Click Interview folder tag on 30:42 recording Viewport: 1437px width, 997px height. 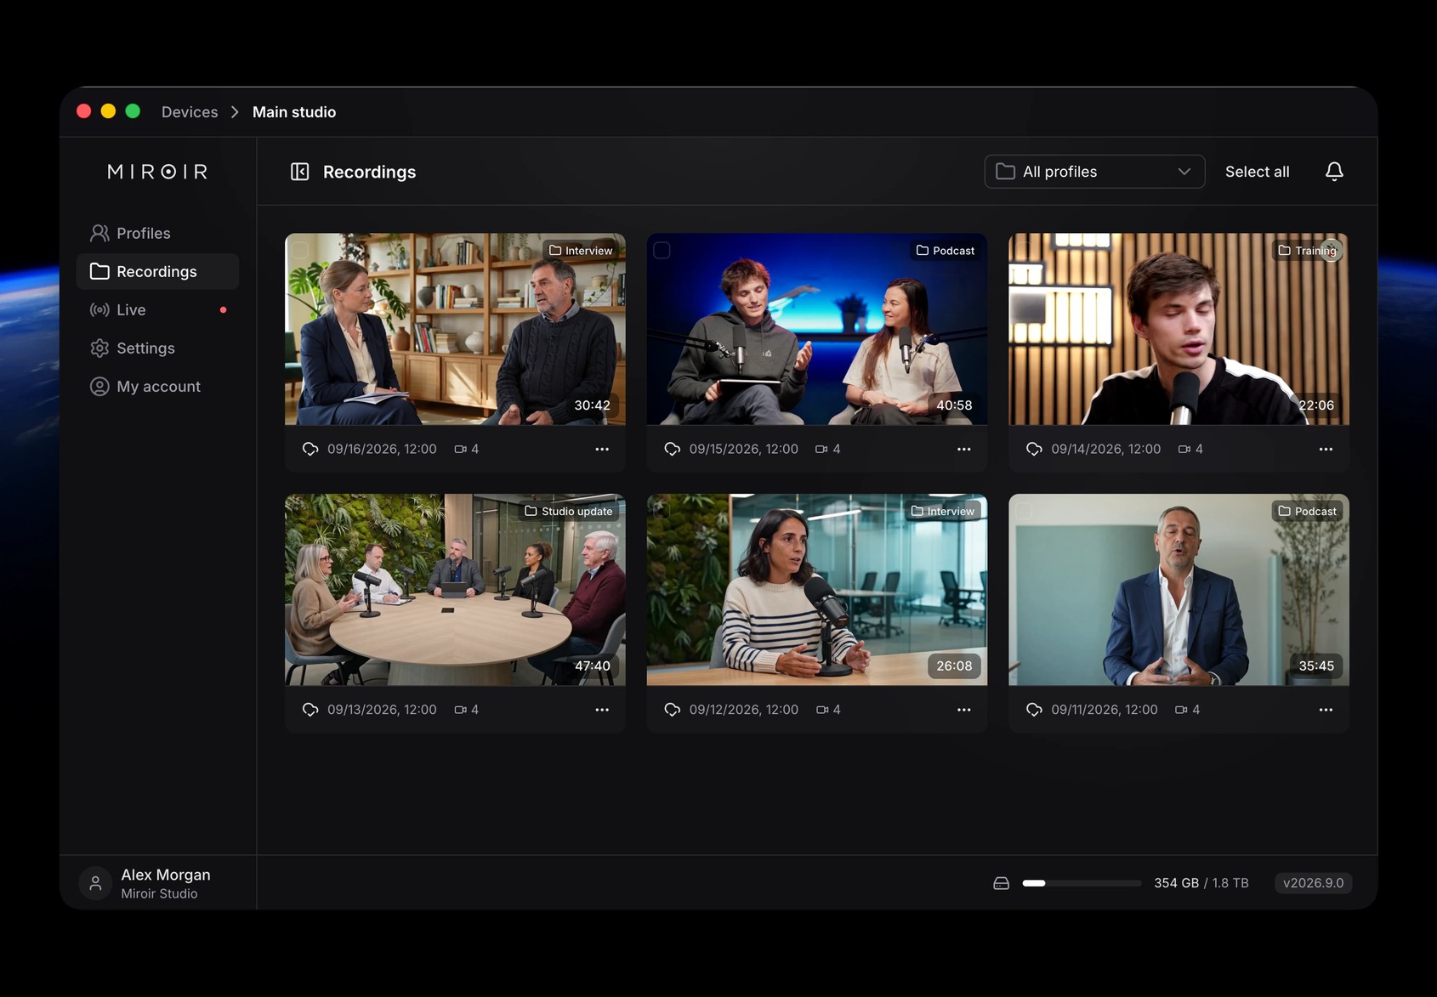pos(581,251)
